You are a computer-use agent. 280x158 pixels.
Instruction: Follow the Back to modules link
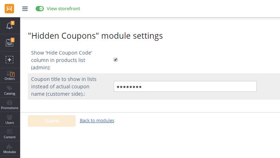[x=97, y=120]
